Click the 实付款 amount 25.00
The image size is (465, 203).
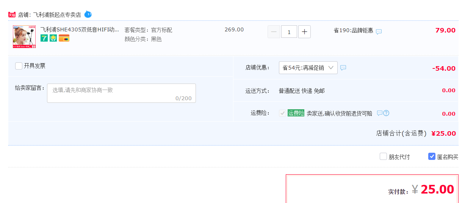[437, 189]
